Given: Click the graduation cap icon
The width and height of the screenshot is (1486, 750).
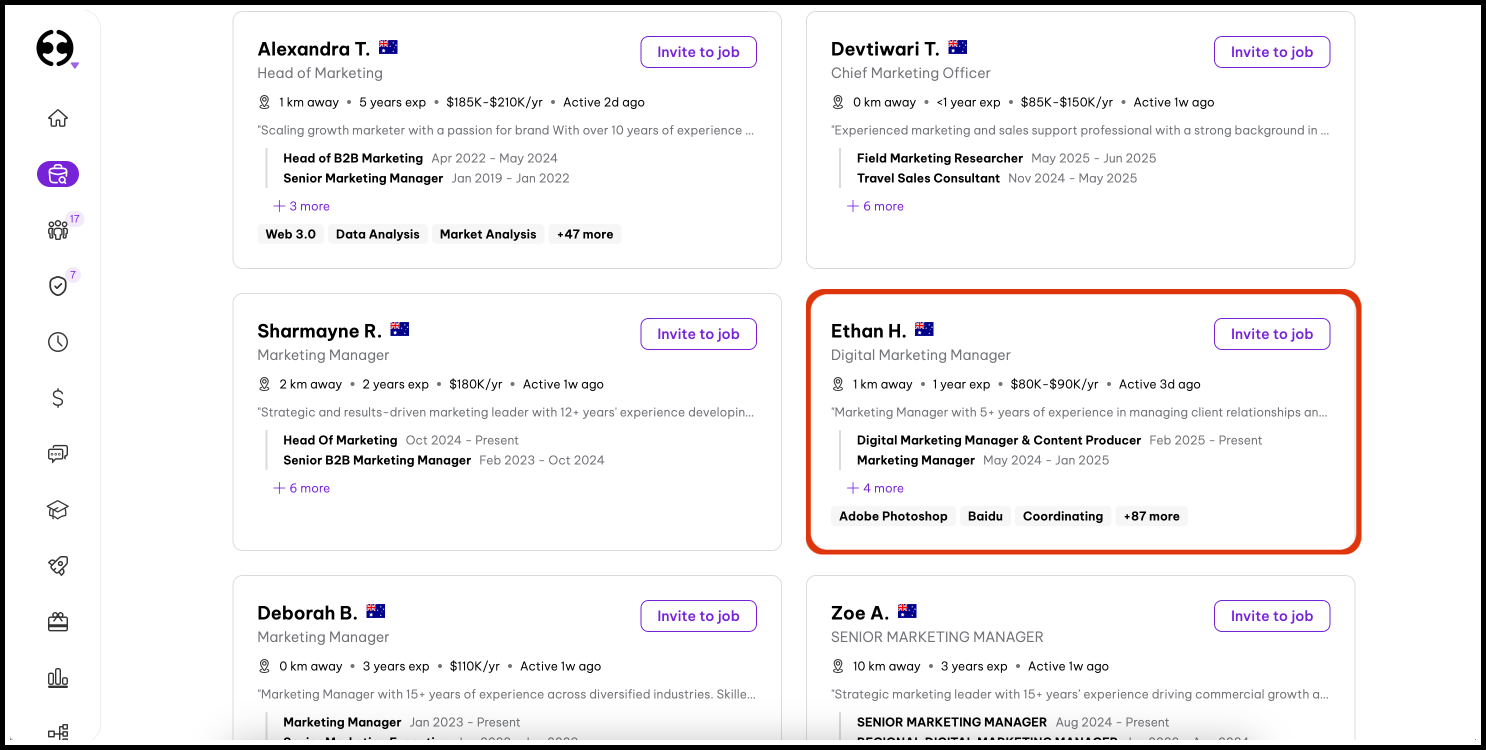Looking at the screenshot, I should tap(57, 509).
